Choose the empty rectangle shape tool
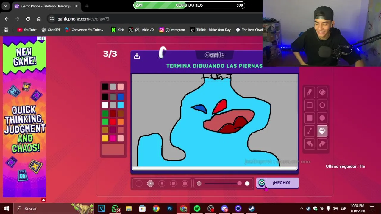381x214 pixels. 310,105
